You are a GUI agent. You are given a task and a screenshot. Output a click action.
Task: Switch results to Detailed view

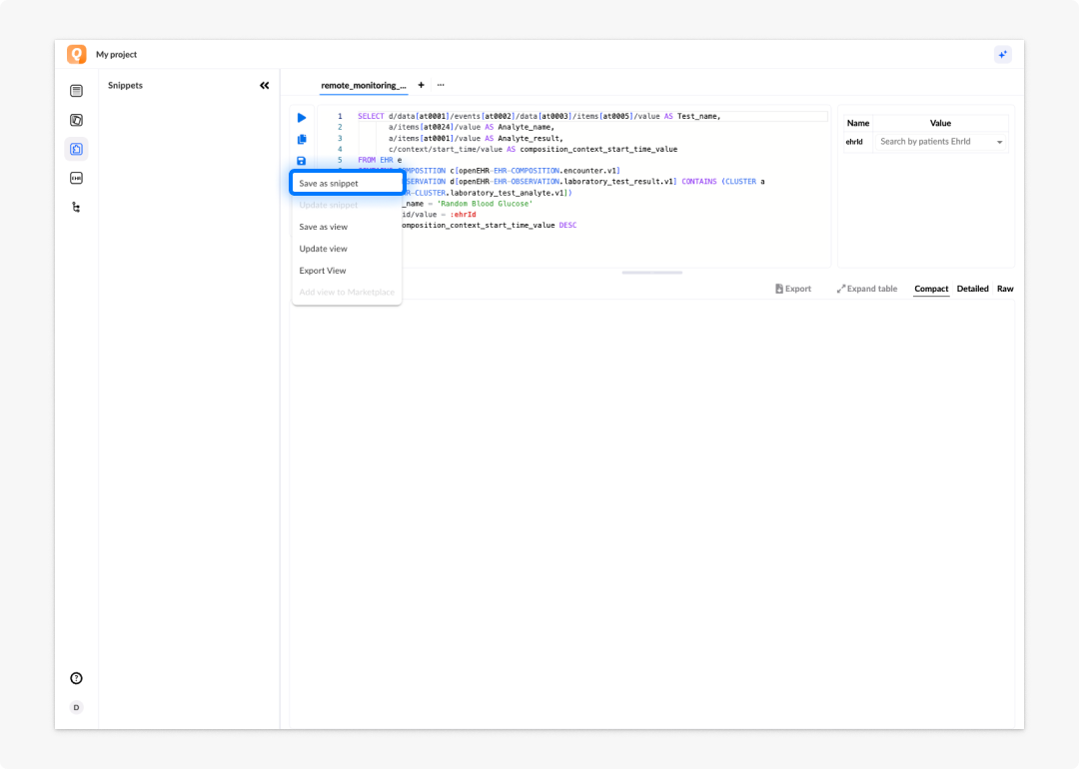point(972,289)
